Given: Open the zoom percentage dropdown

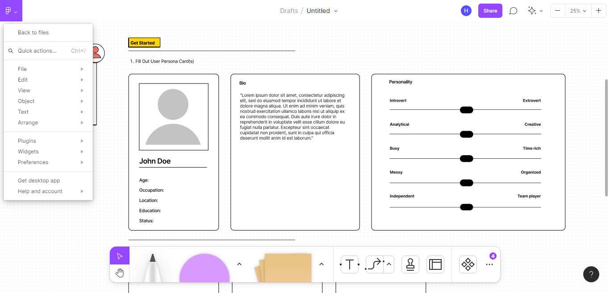Looking at the screenshot, I should pos(578,10).
